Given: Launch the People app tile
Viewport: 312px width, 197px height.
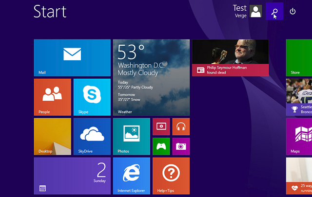Looking at the screenshot, I should click(x=52, y=97).
